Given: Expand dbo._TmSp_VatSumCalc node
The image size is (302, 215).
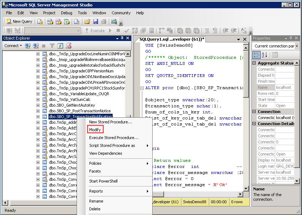Looking at the screenshot, I should [38, 99].
